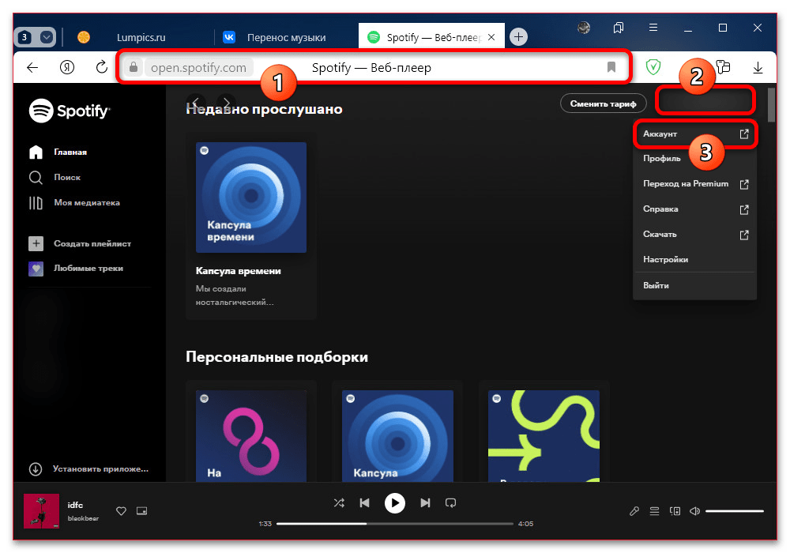The width and height of the screenshot is (790, 553).
Task: Click the address bar lock icon
Action: [x=134, y=67]
